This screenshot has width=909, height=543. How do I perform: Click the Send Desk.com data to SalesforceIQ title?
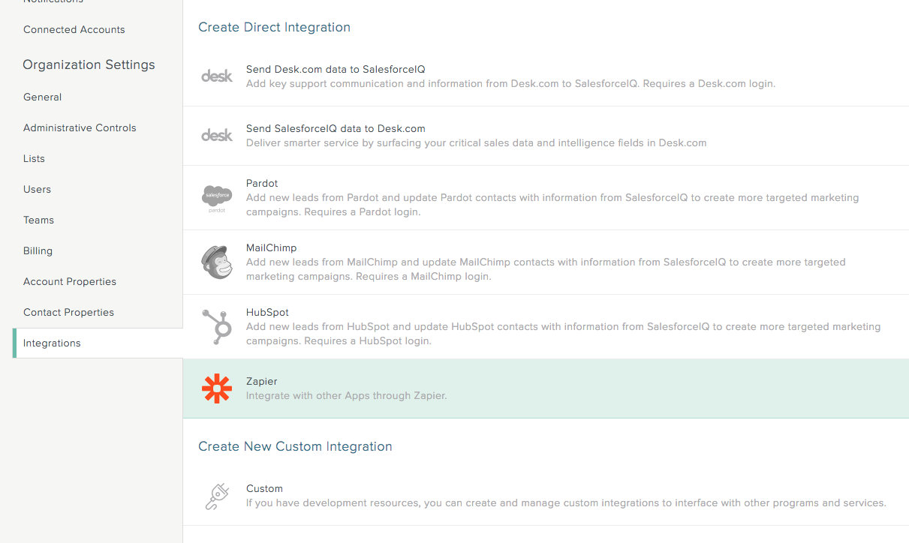(x=336, y=69)
